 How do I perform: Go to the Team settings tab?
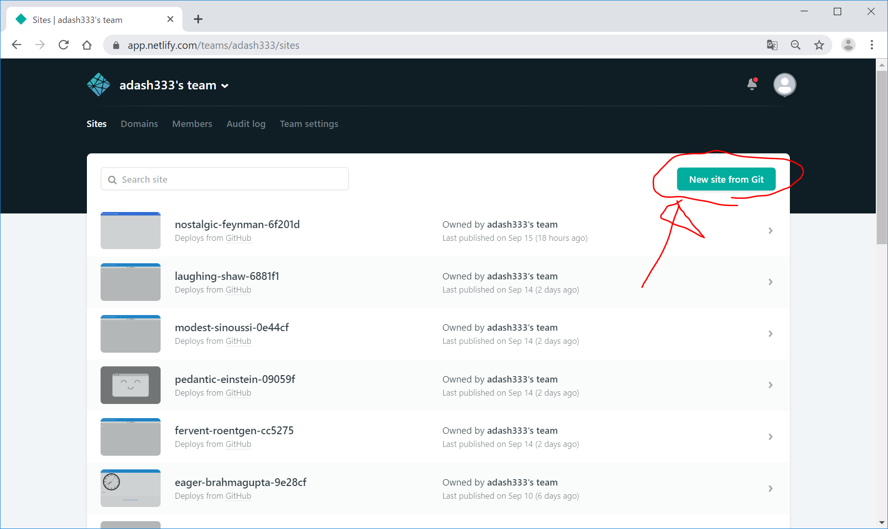tap(309, 124)
